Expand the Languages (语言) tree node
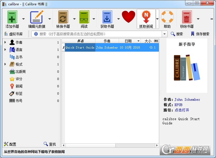Screen dimensions: 216x158 point(5,49)
